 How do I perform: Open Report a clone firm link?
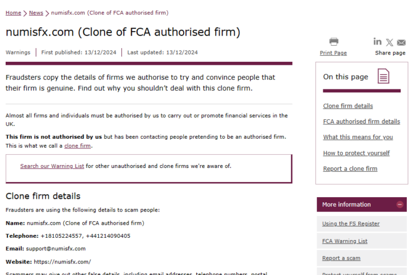[350, 168]
